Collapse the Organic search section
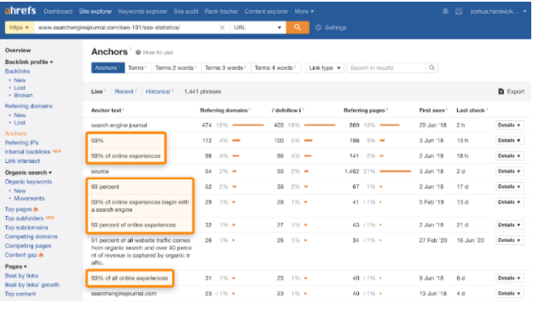The image size is (550, 315). tap(28, 172)
